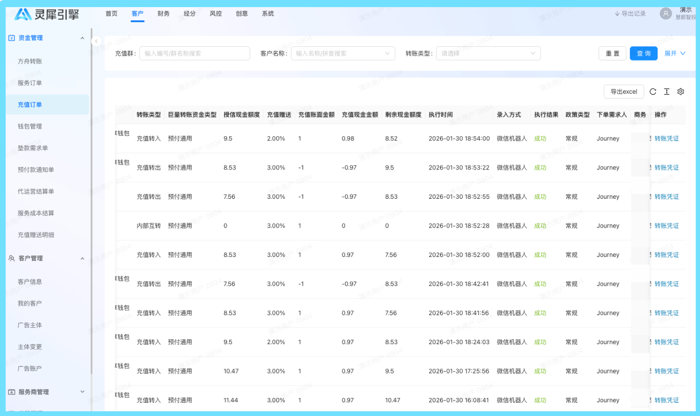Image resolution: width=700 pixels, height=416 pixels.
Task: Collapse the 客户管理 section chevron
Action: tap(82, 258)
